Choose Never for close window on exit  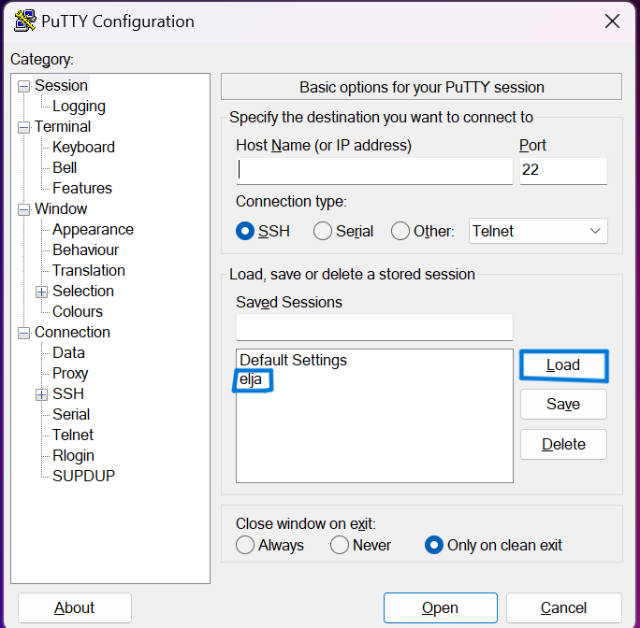tap(340, 545)
